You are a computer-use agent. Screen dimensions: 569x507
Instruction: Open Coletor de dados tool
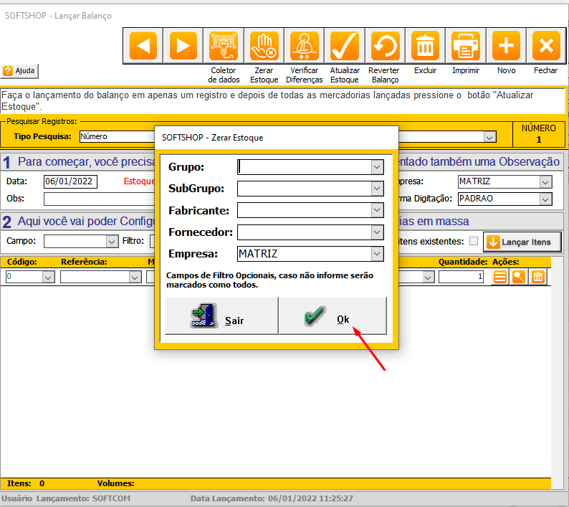pyautogui.click(x=224, y=47)
